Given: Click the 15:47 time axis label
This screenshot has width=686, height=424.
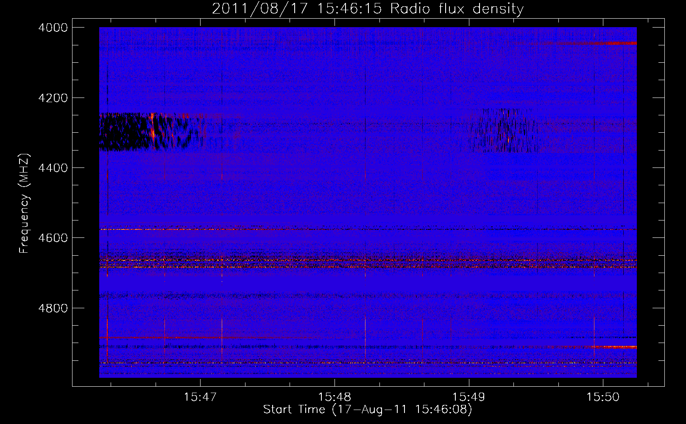Looking at the screenshot, I should 200,397.
